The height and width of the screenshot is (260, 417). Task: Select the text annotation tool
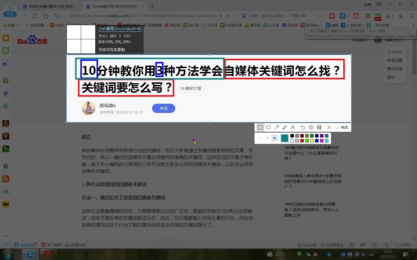tap(293, 127)
